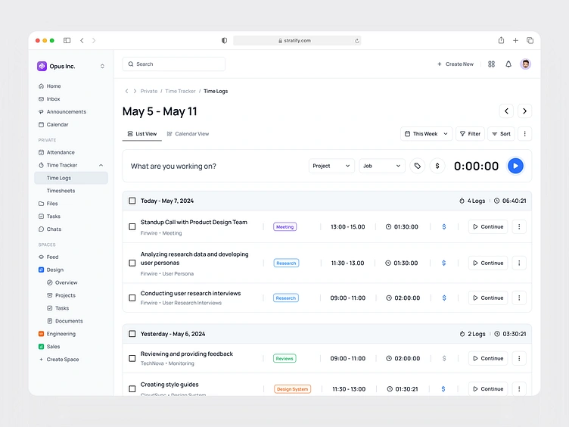Image resolution: width=569 pixels, height=427 pixels.
Task: Check the Creating style guides log
Action: tap(132, 389)
